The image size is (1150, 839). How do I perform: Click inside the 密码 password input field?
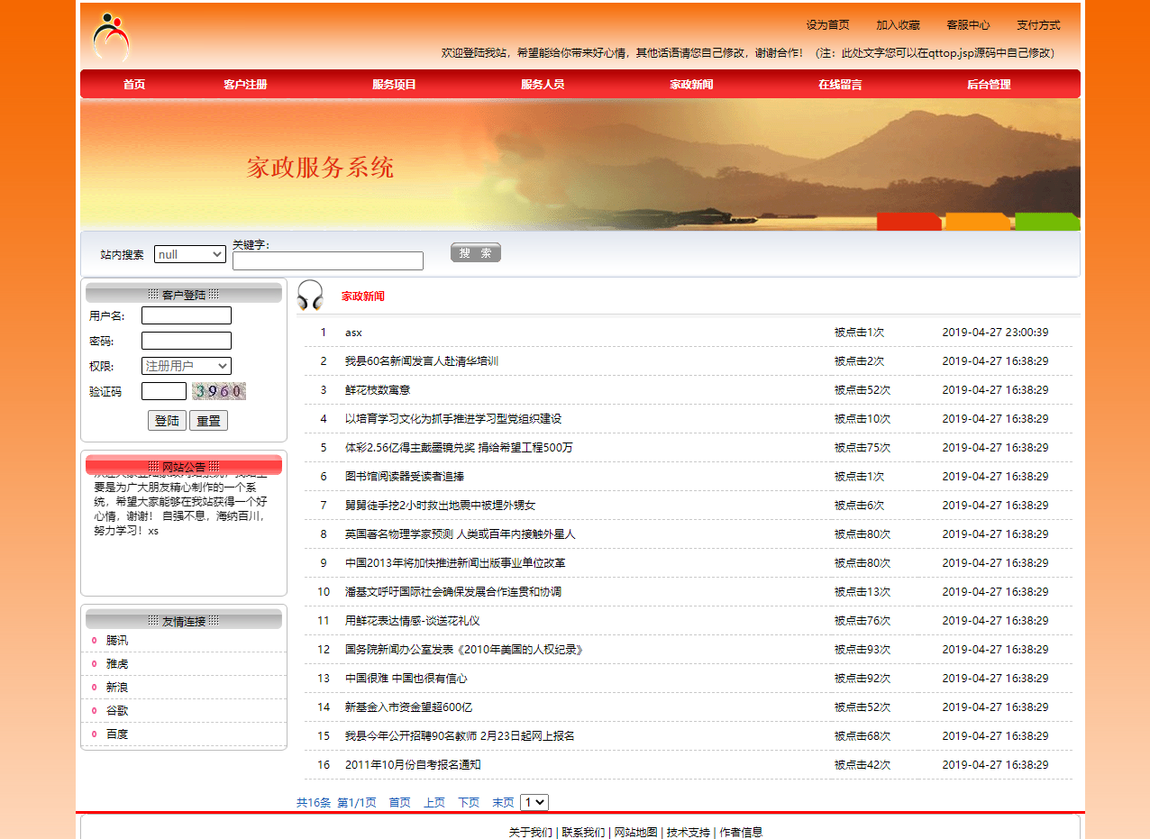click(185, 341)
